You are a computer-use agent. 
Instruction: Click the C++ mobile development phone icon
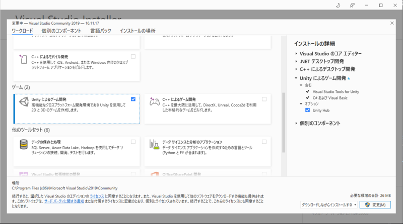pos(23,59)
